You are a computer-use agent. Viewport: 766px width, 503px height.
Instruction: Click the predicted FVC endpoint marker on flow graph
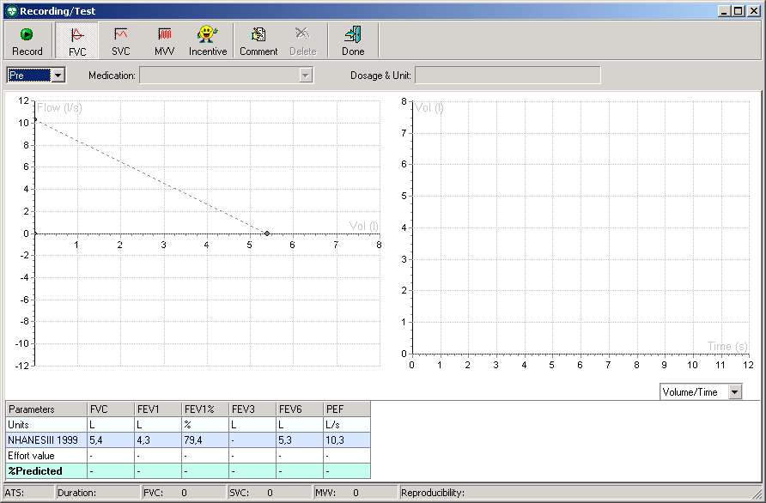click(267, 233)
